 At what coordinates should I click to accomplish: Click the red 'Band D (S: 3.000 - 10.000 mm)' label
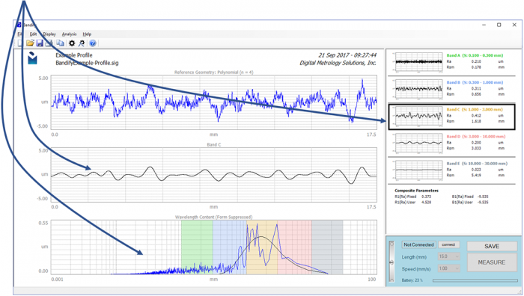(476, 137)
